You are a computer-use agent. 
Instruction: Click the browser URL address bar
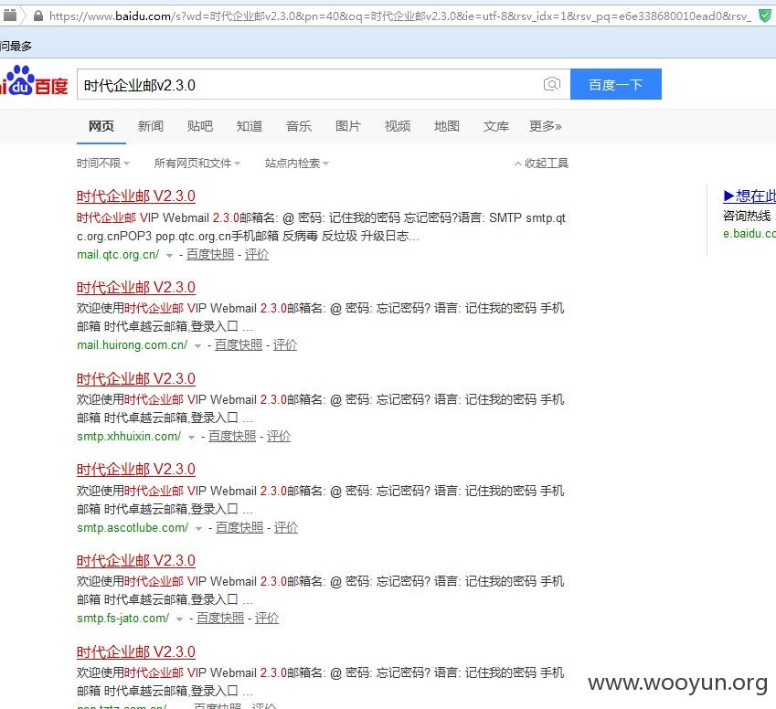click(399, 16)
